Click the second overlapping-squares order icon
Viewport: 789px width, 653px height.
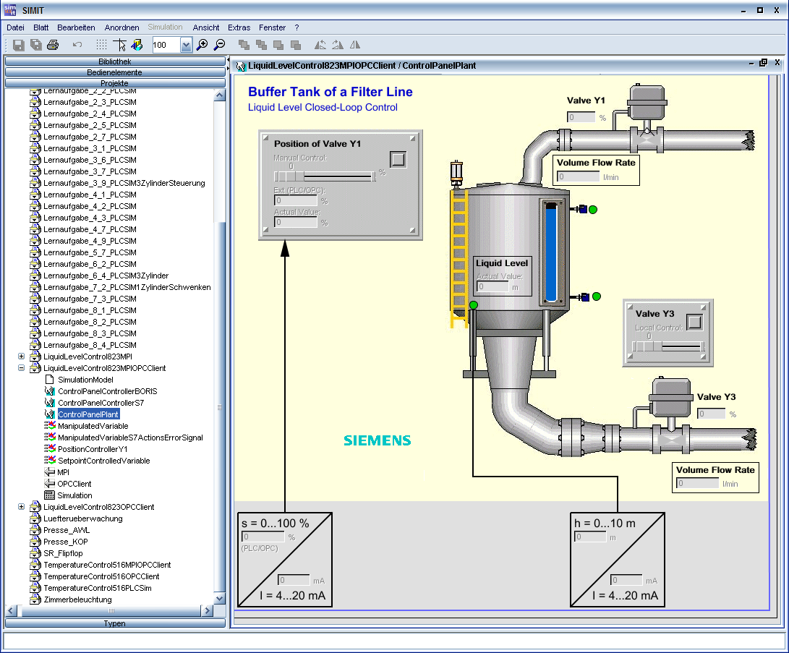[x=261, y=45]
